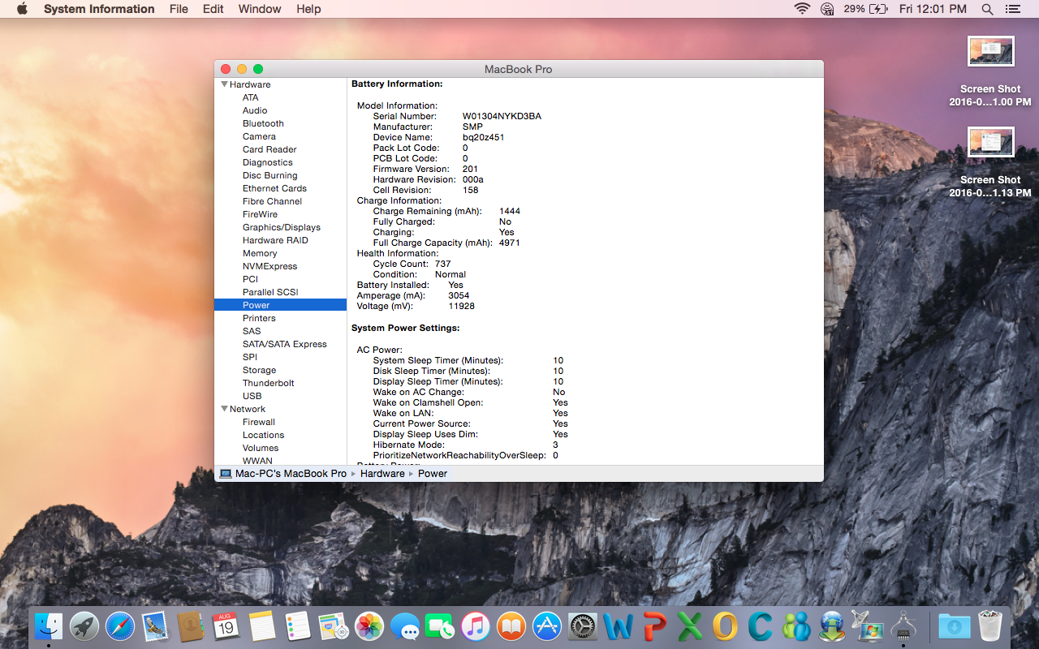This screenshot has width=1039, height=649.
Task: Select Thunderbolt in the sidebar
Action: [268, 383]
